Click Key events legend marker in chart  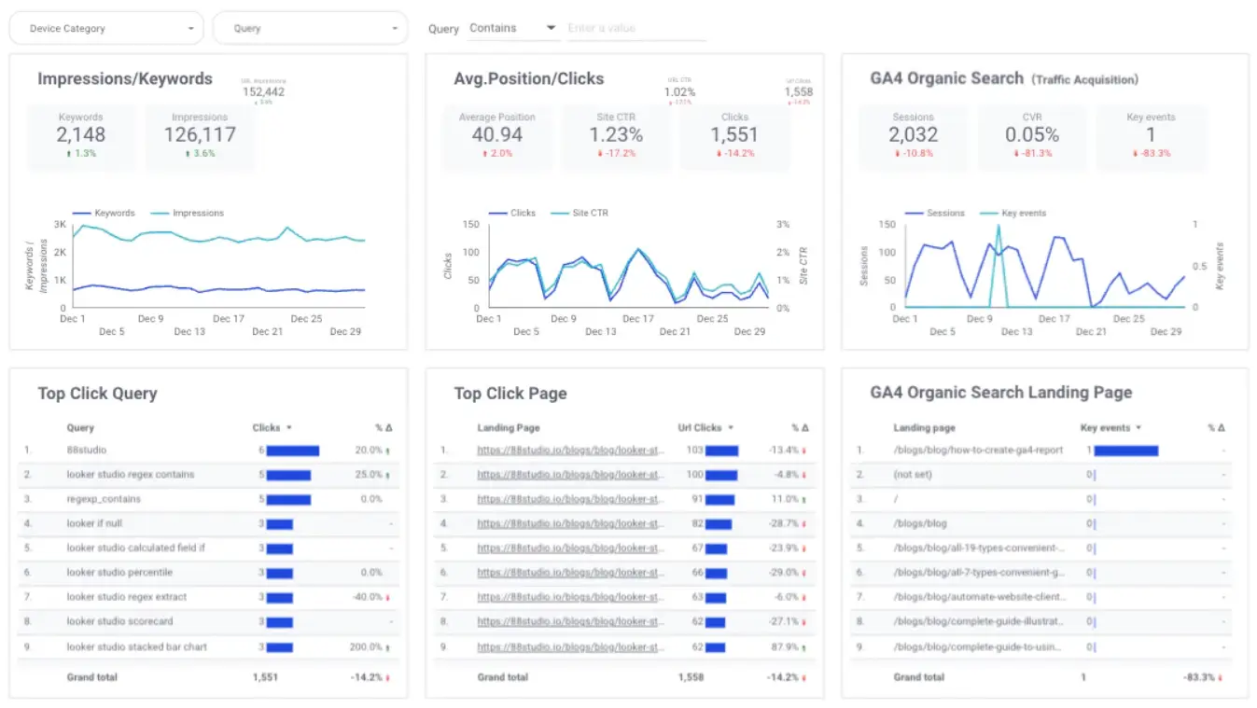[x=988, y=213]
